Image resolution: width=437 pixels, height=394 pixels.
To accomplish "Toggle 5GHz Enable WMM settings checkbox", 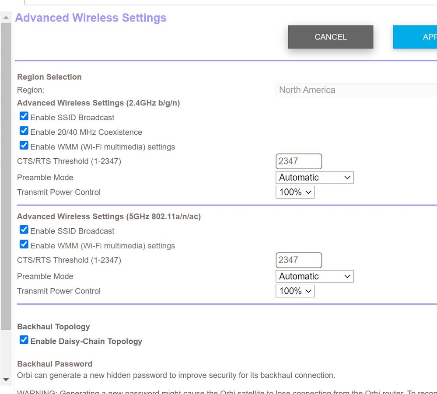I will click(24, 245).
